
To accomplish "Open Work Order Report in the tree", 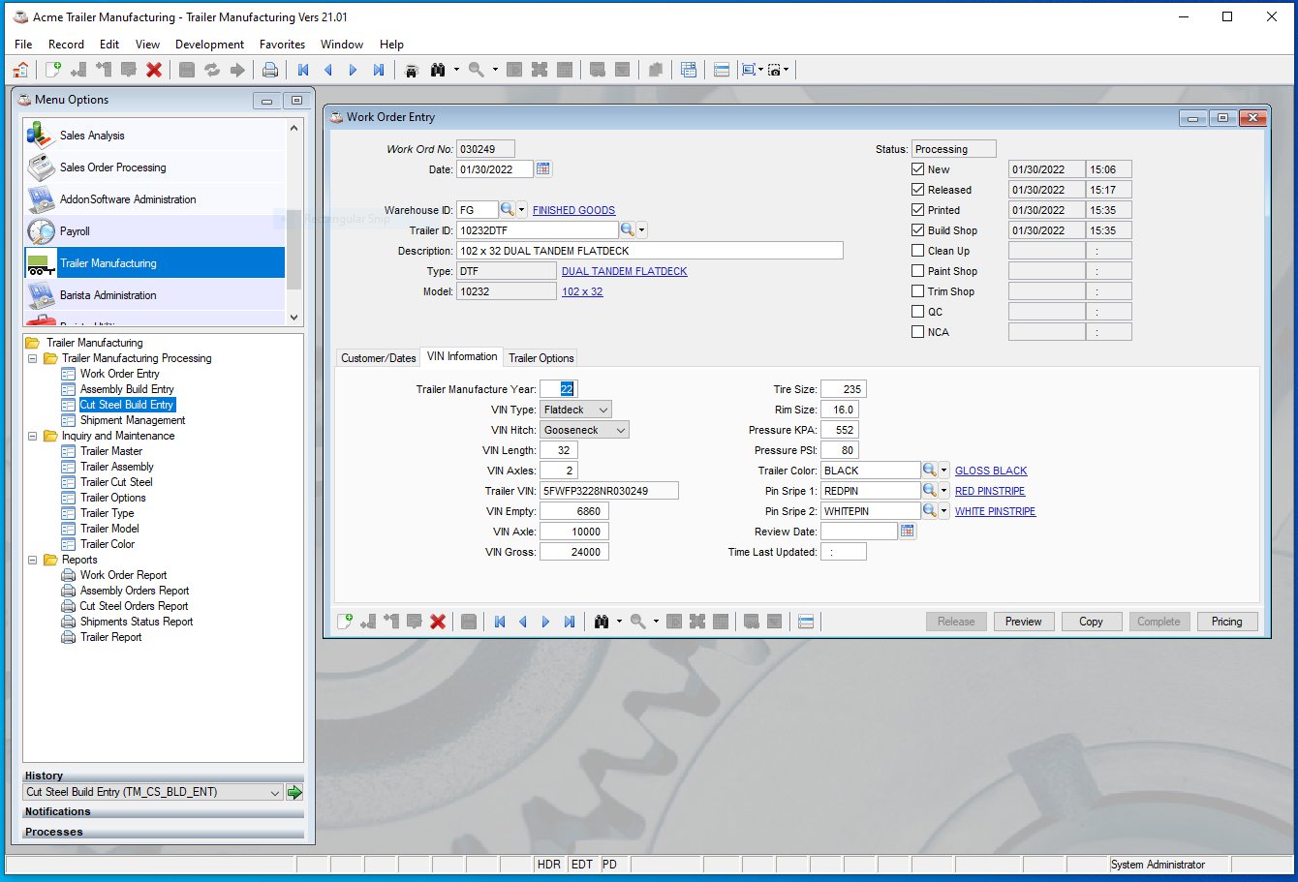I will [x=123, y=575].
